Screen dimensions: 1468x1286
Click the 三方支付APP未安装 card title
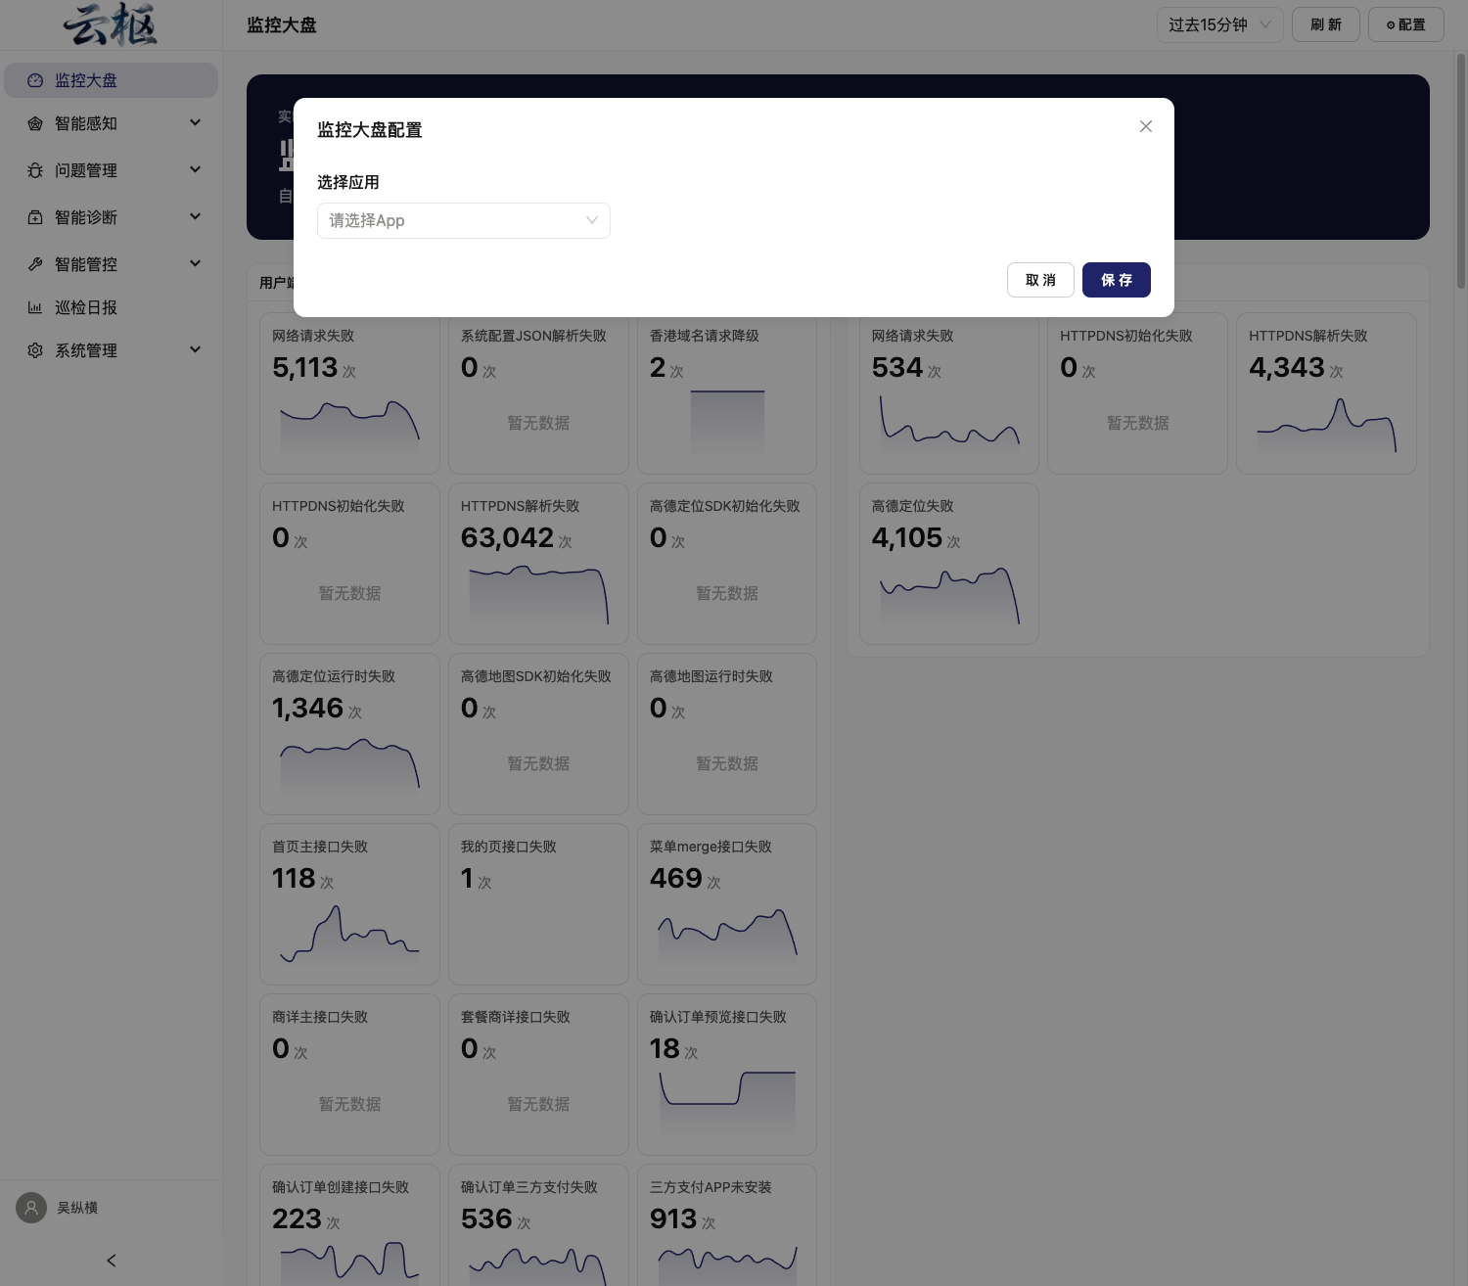(x=711, y=1187)
